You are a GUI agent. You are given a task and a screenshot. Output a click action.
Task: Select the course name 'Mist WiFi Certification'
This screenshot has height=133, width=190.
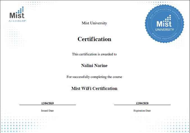click(x=94, y=88)
